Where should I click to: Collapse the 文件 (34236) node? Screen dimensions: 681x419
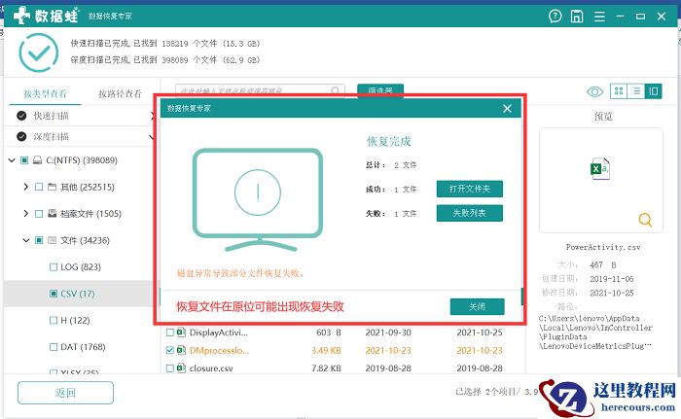pyautogui.click(x=26, y=240)
